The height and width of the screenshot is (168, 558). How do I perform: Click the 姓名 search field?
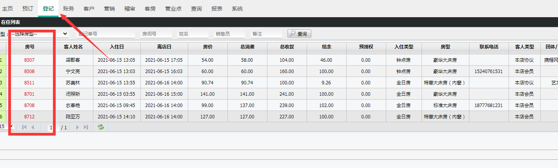193,34
